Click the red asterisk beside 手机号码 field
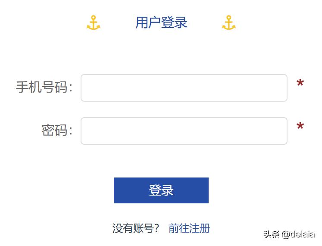This screenshot has height=246, width=322. (x=300, y=84)
